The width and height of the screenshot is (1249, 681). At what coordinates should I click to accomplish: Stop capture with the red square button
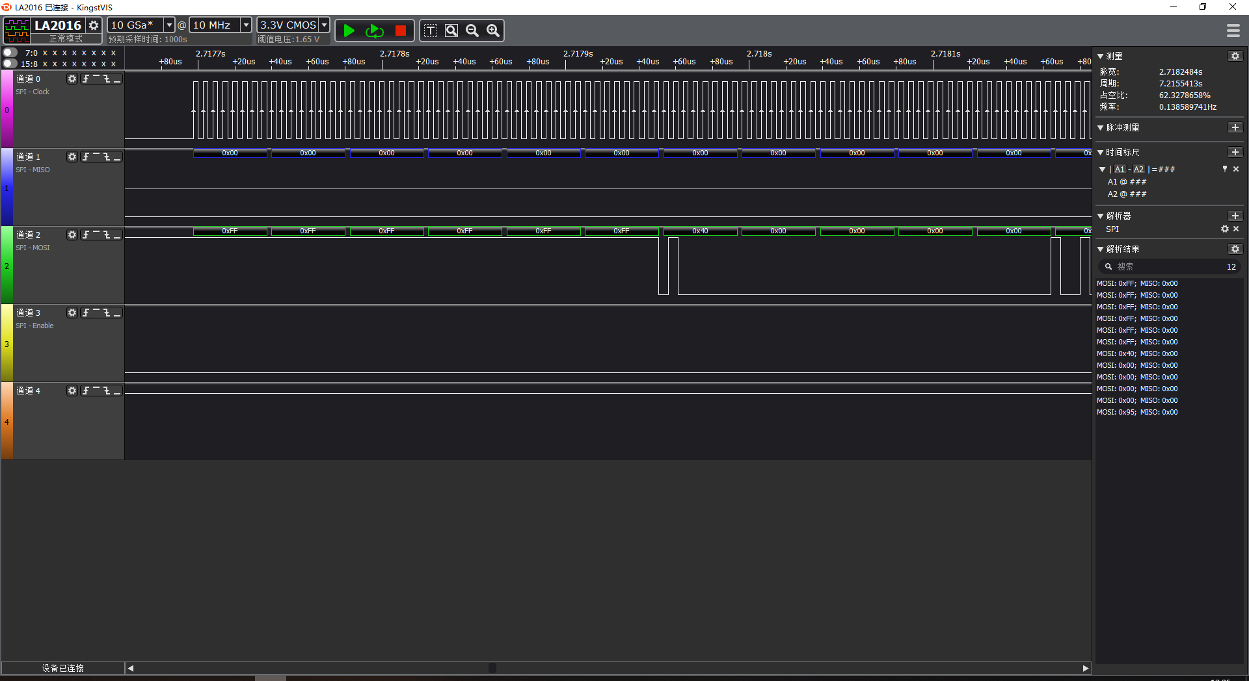(401, 31)
